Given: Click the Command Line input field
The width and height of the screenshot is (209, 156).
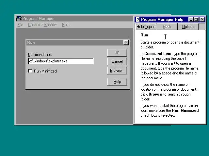Looking at the screenshot, I should (x=61, y=61).
